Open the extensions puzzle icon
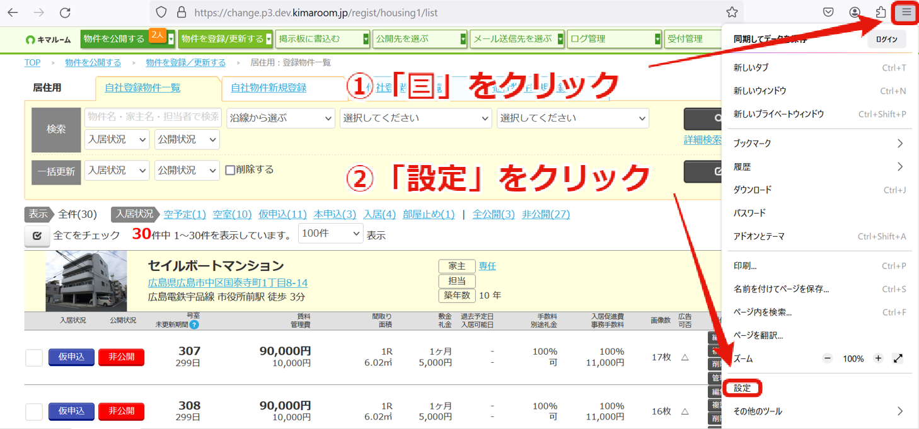The image size is (919, 429). pos(881,13)
